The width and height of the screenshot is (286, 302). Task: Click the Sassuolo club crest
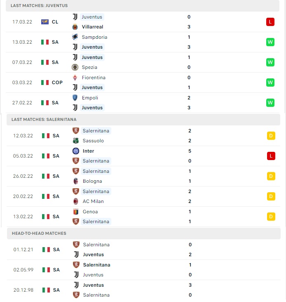[x=76, y=141]
